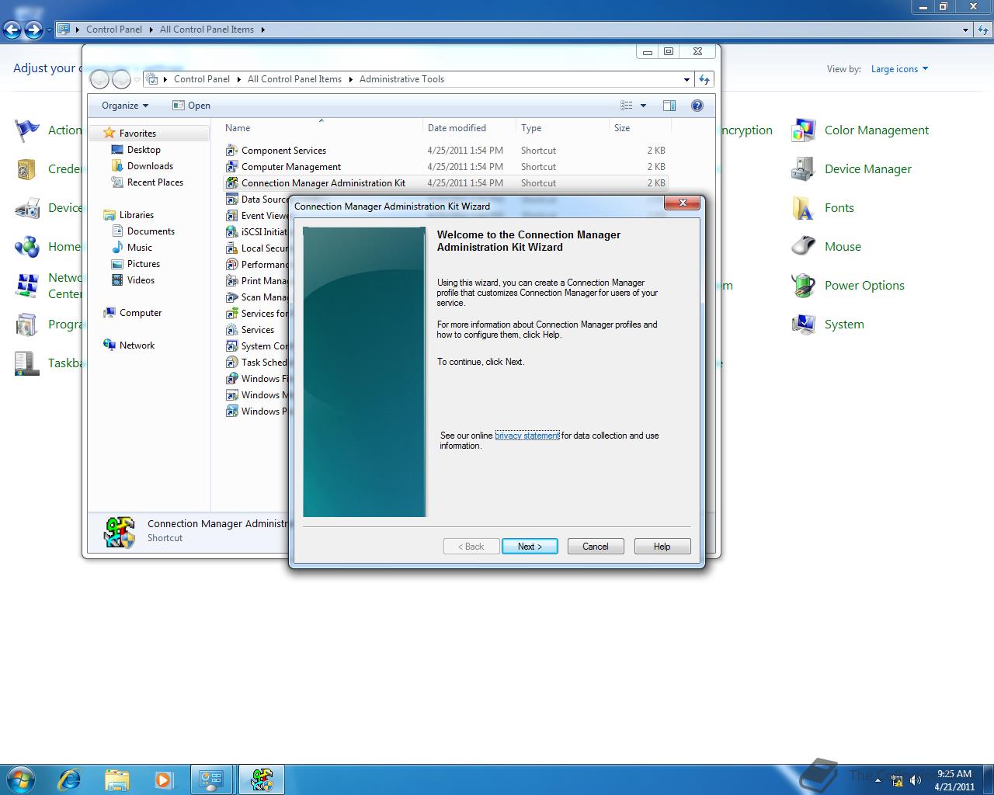This screenshot has width=994, height=795.
Task: Open Downloads under Favorites
Action: click(150, 166)
